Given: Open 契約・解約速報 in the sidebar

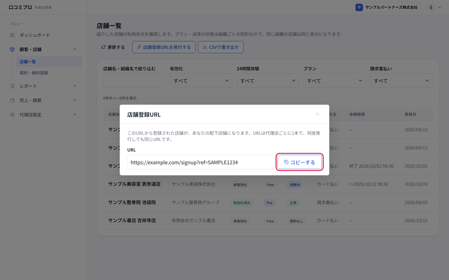Looking at the screenshot, I should [49, 73].
